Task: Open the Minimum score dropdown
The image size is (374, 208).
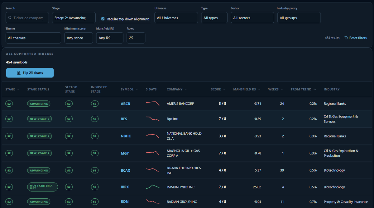Action: point(79,38)
